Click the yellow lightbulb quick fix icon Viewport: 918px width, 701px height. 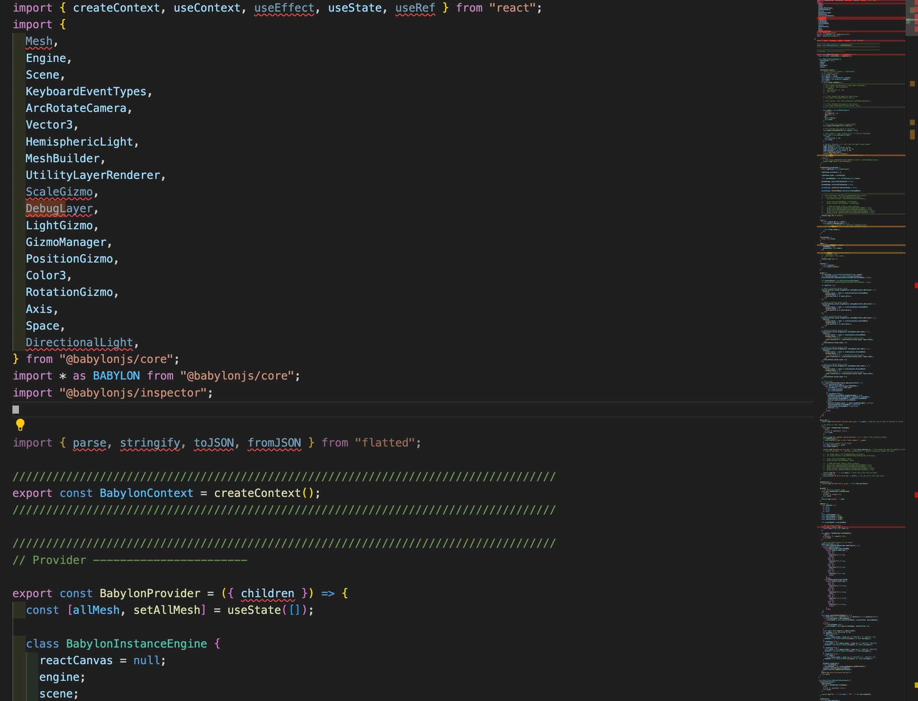pyautogui.click(x=20, y=425)
